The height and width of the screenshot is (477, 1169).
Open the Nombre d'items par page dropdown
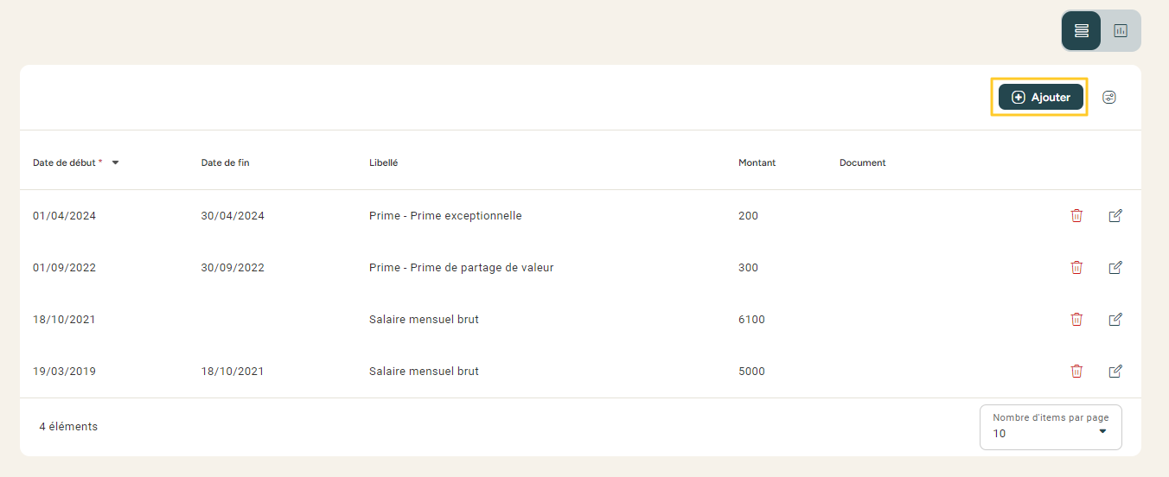pos(1051,427)
